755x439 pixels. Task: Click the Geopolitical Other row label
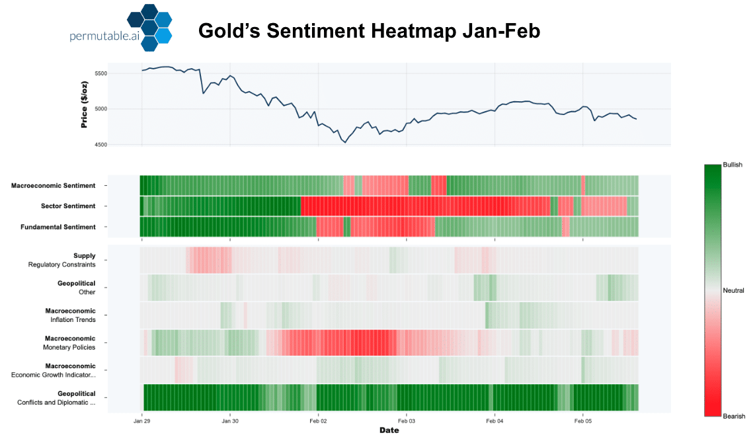[76, 288]
